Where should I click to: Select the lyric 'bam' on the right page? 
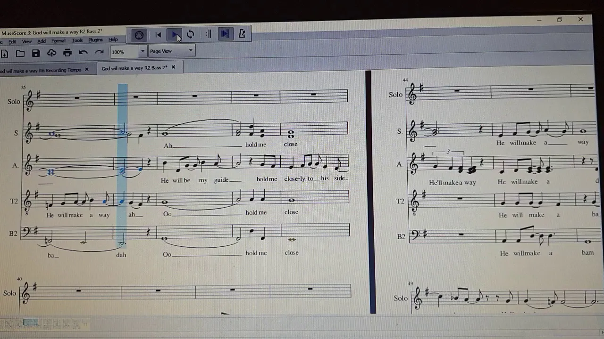587,253
